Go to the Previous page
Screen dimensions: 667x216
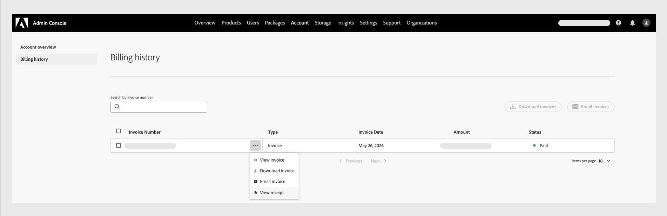[x=350, y=161]
